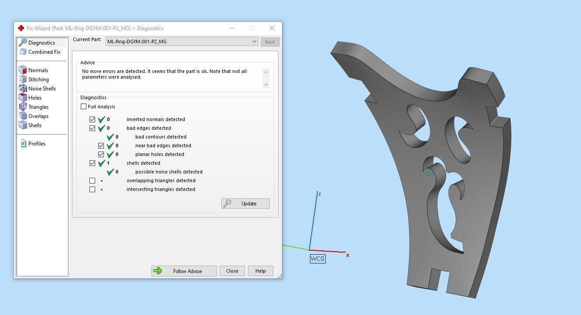Click the Update button
Viewport: 581px width, 315px height.
245,204
